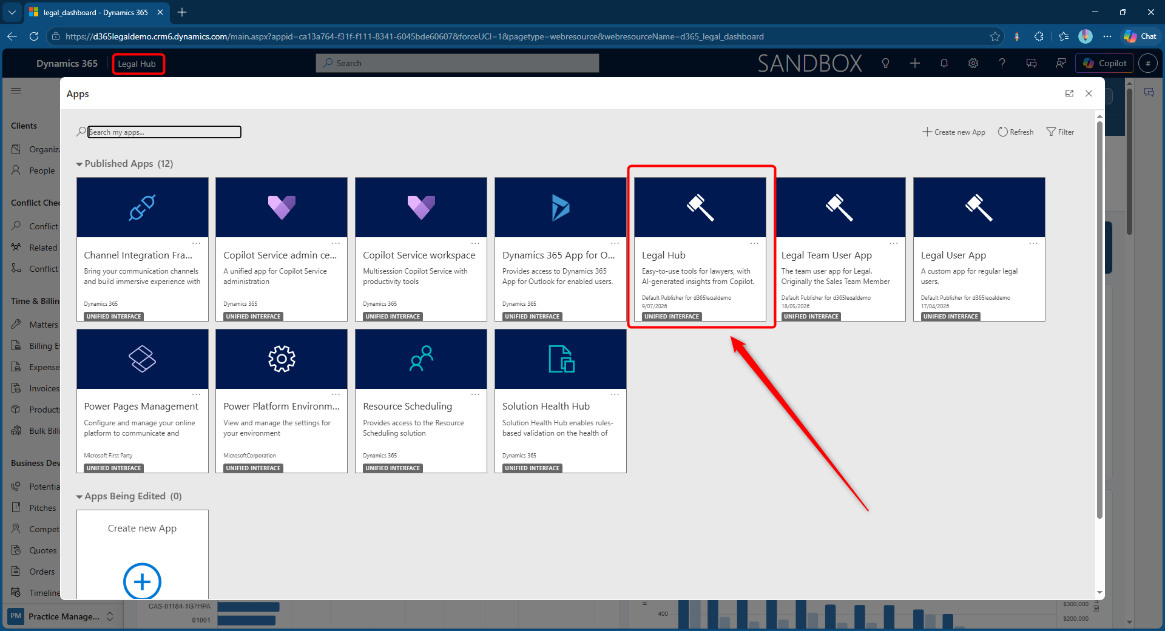Open more options for Legal User App
Viewport: 1165px width, 631px height.
click(1033, 243)
